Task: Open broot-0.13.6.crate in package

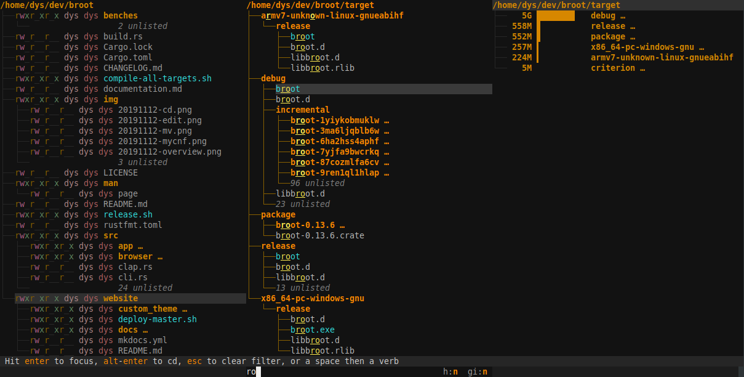Action: click(x=320, y=235)
